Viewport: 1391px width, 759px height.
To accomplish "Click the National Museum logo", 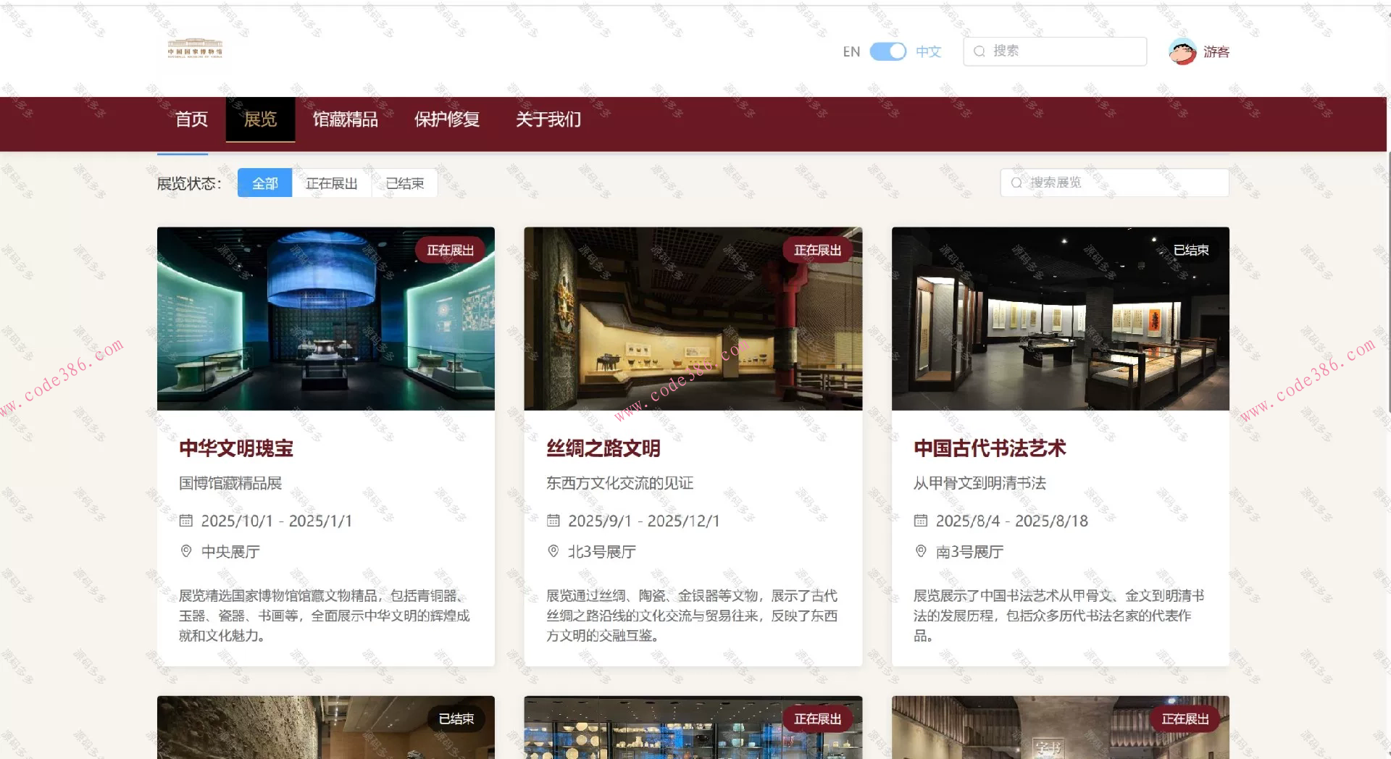I will point(194,50).
